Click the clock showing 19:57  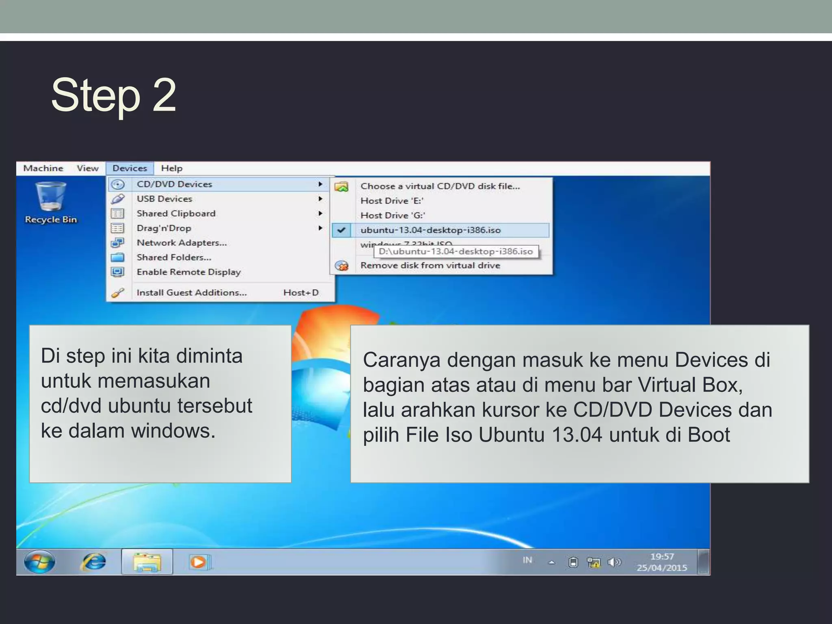pos(662,562)
